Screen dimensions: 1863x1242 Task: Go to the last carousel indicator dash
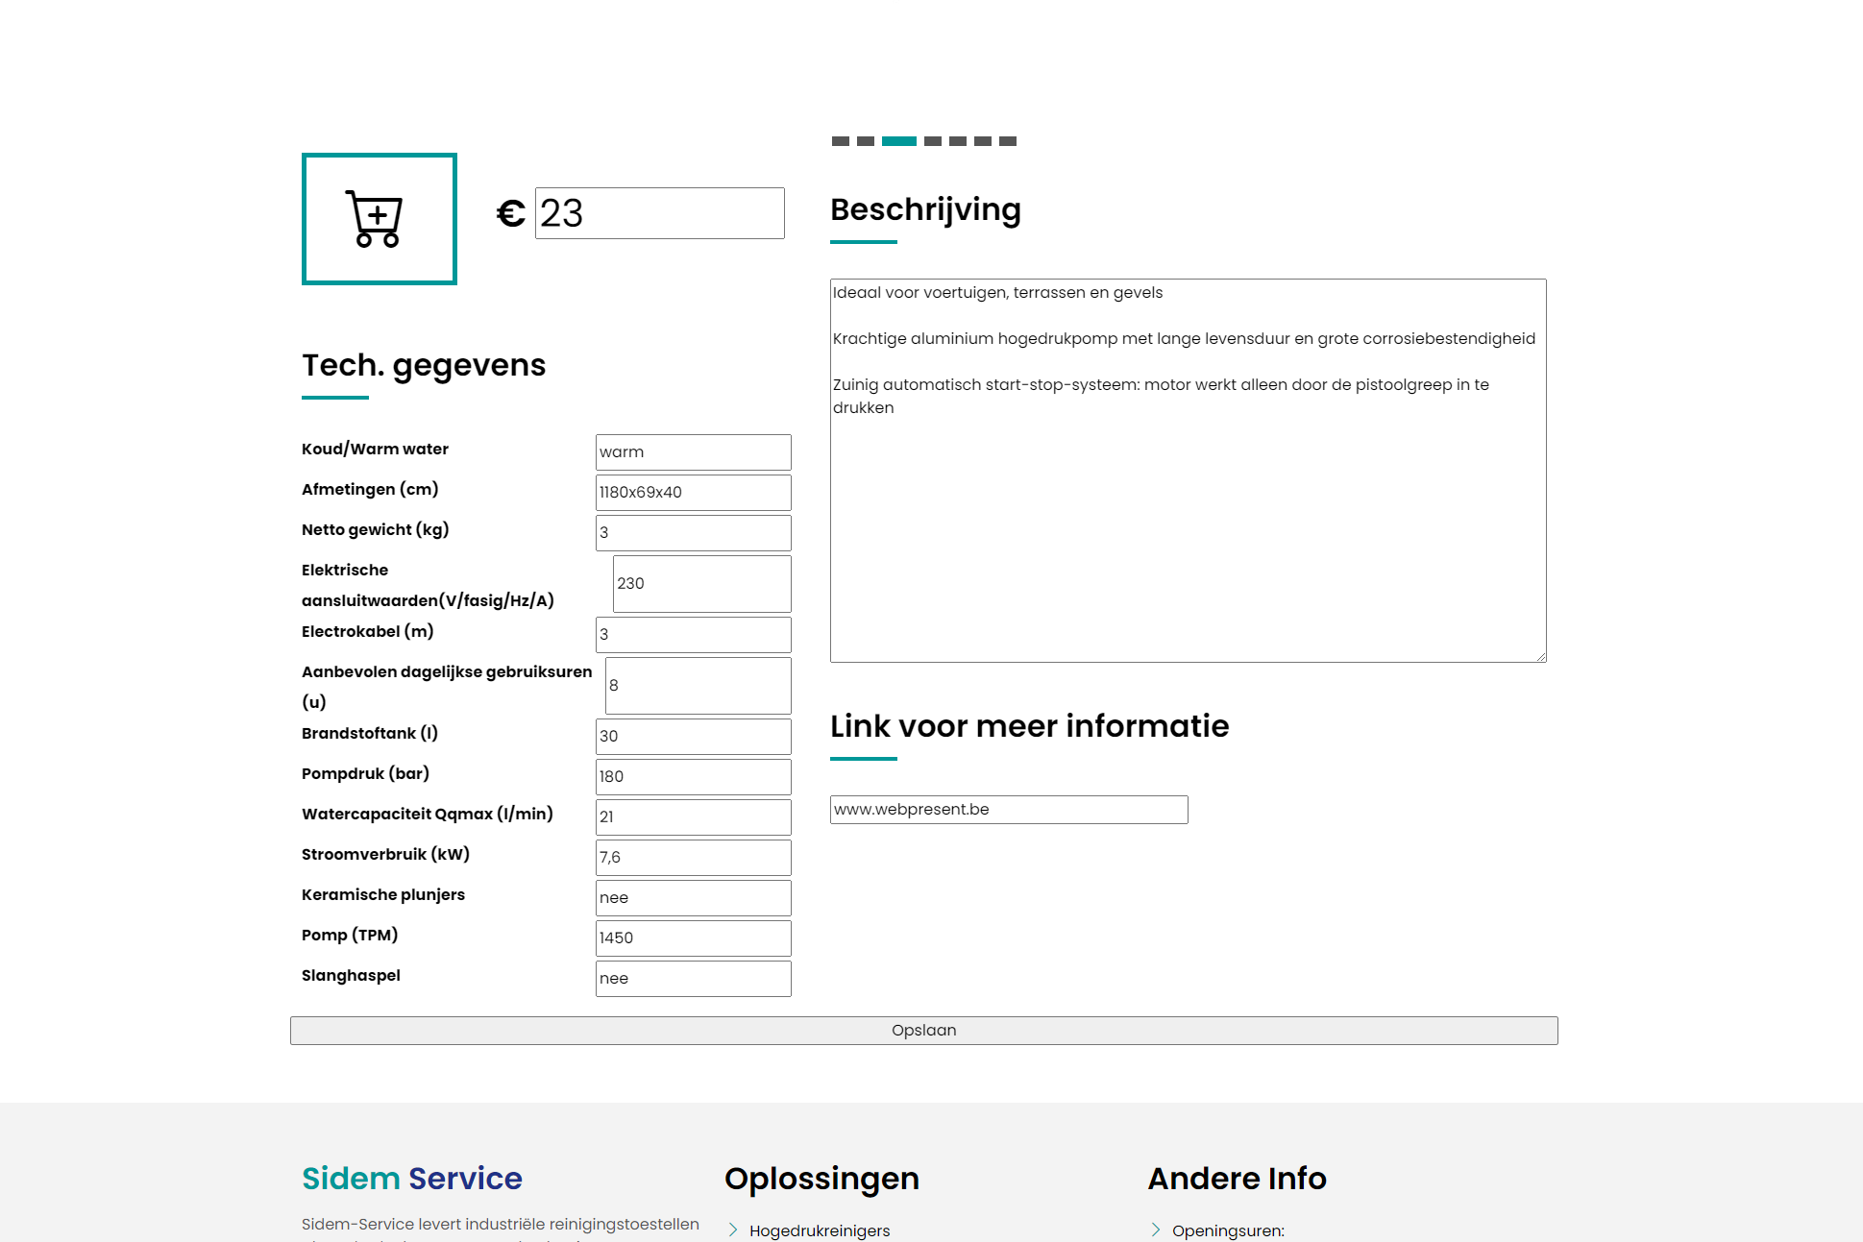click(1007, 141)
